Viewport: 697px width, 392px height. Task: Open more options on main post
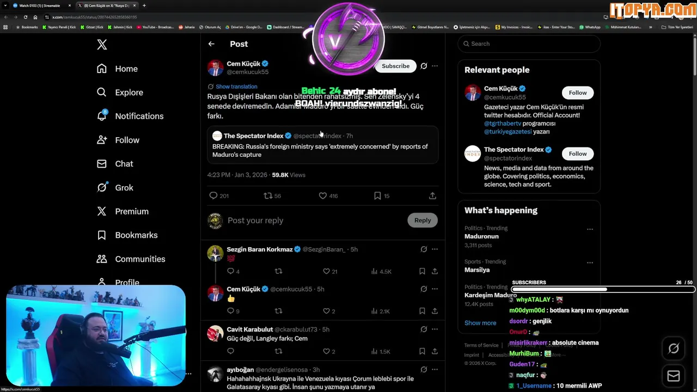click(435, 66)
